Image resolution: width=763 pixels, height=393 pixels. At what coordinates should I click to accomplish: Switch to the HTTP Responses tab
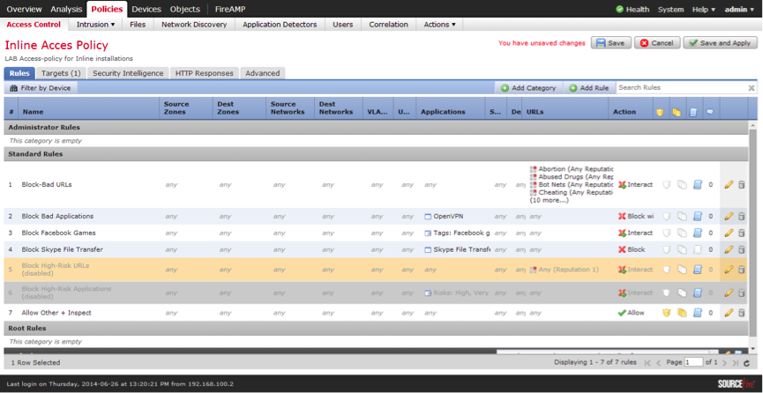(205, 73)
